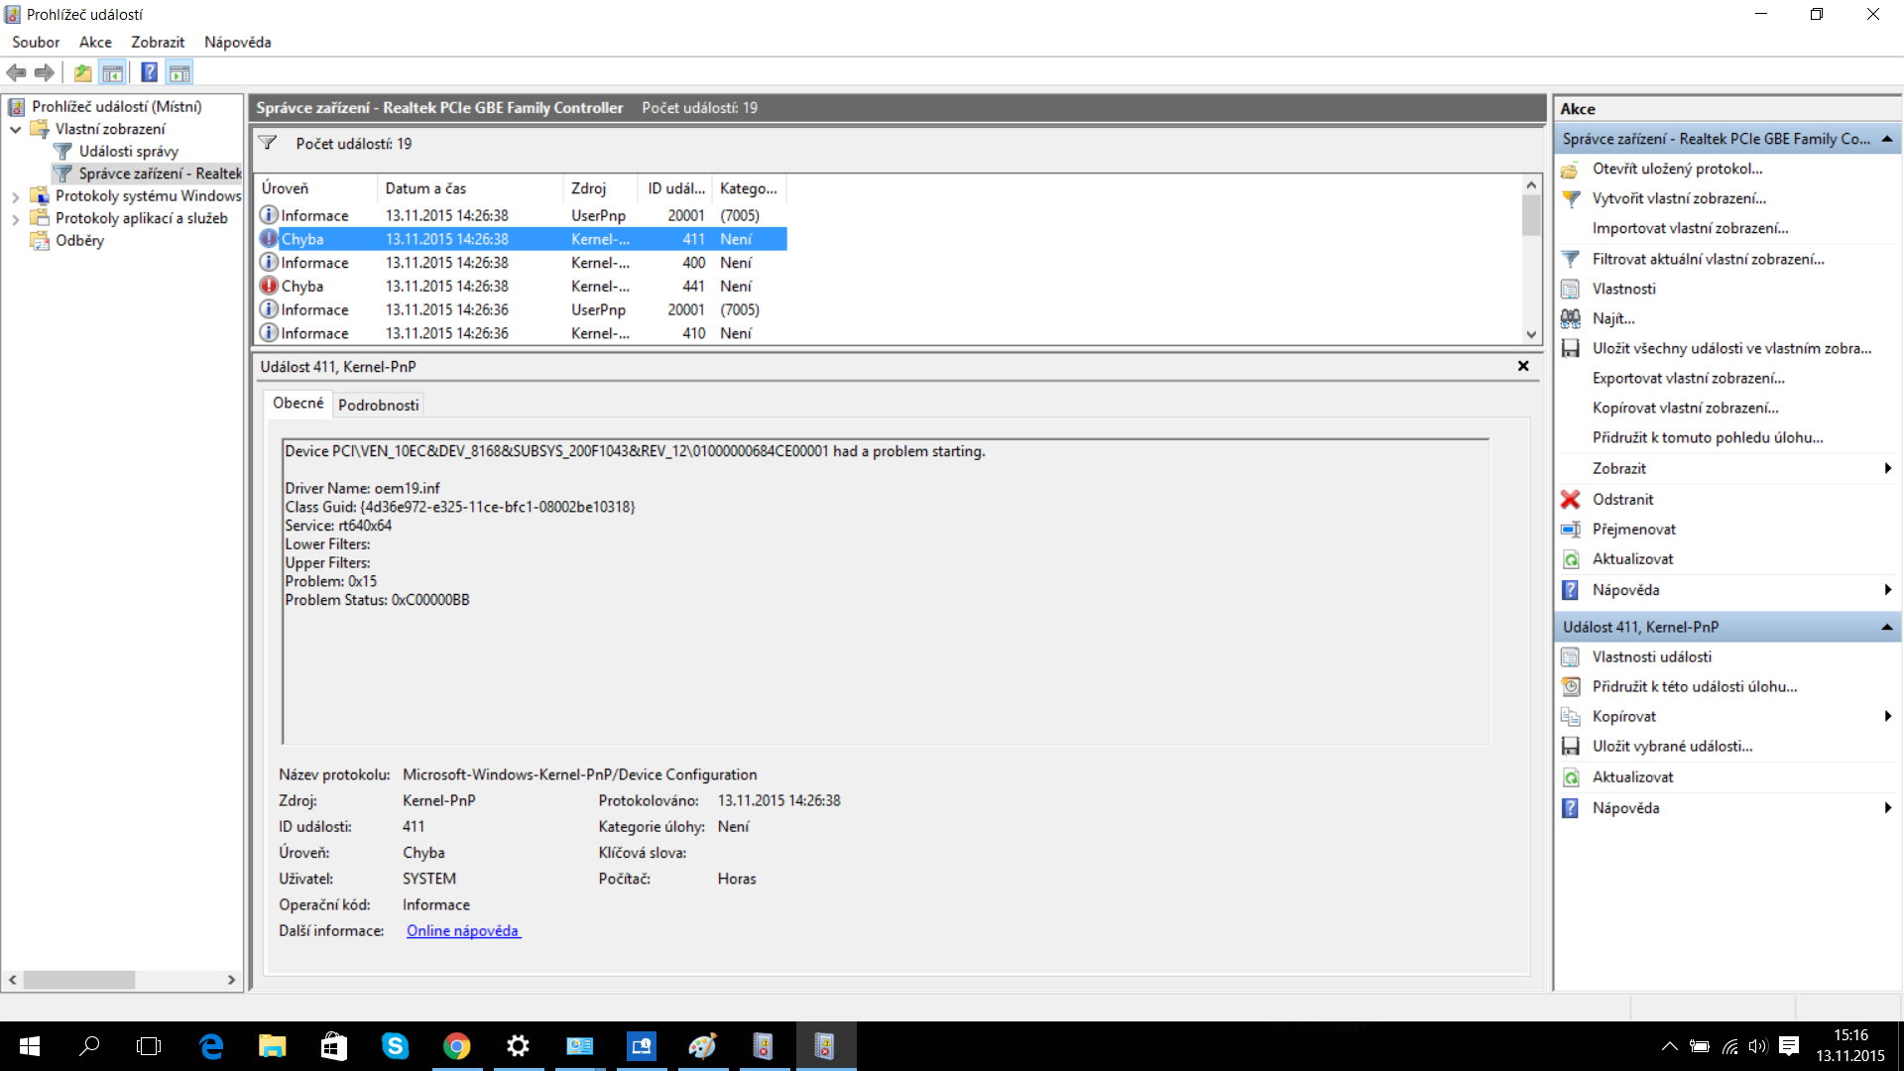1904x1071 pixels.
Task: Click Filtrovat aktuální vlastní zobrazení action
Action: (x=1708, y=259)
